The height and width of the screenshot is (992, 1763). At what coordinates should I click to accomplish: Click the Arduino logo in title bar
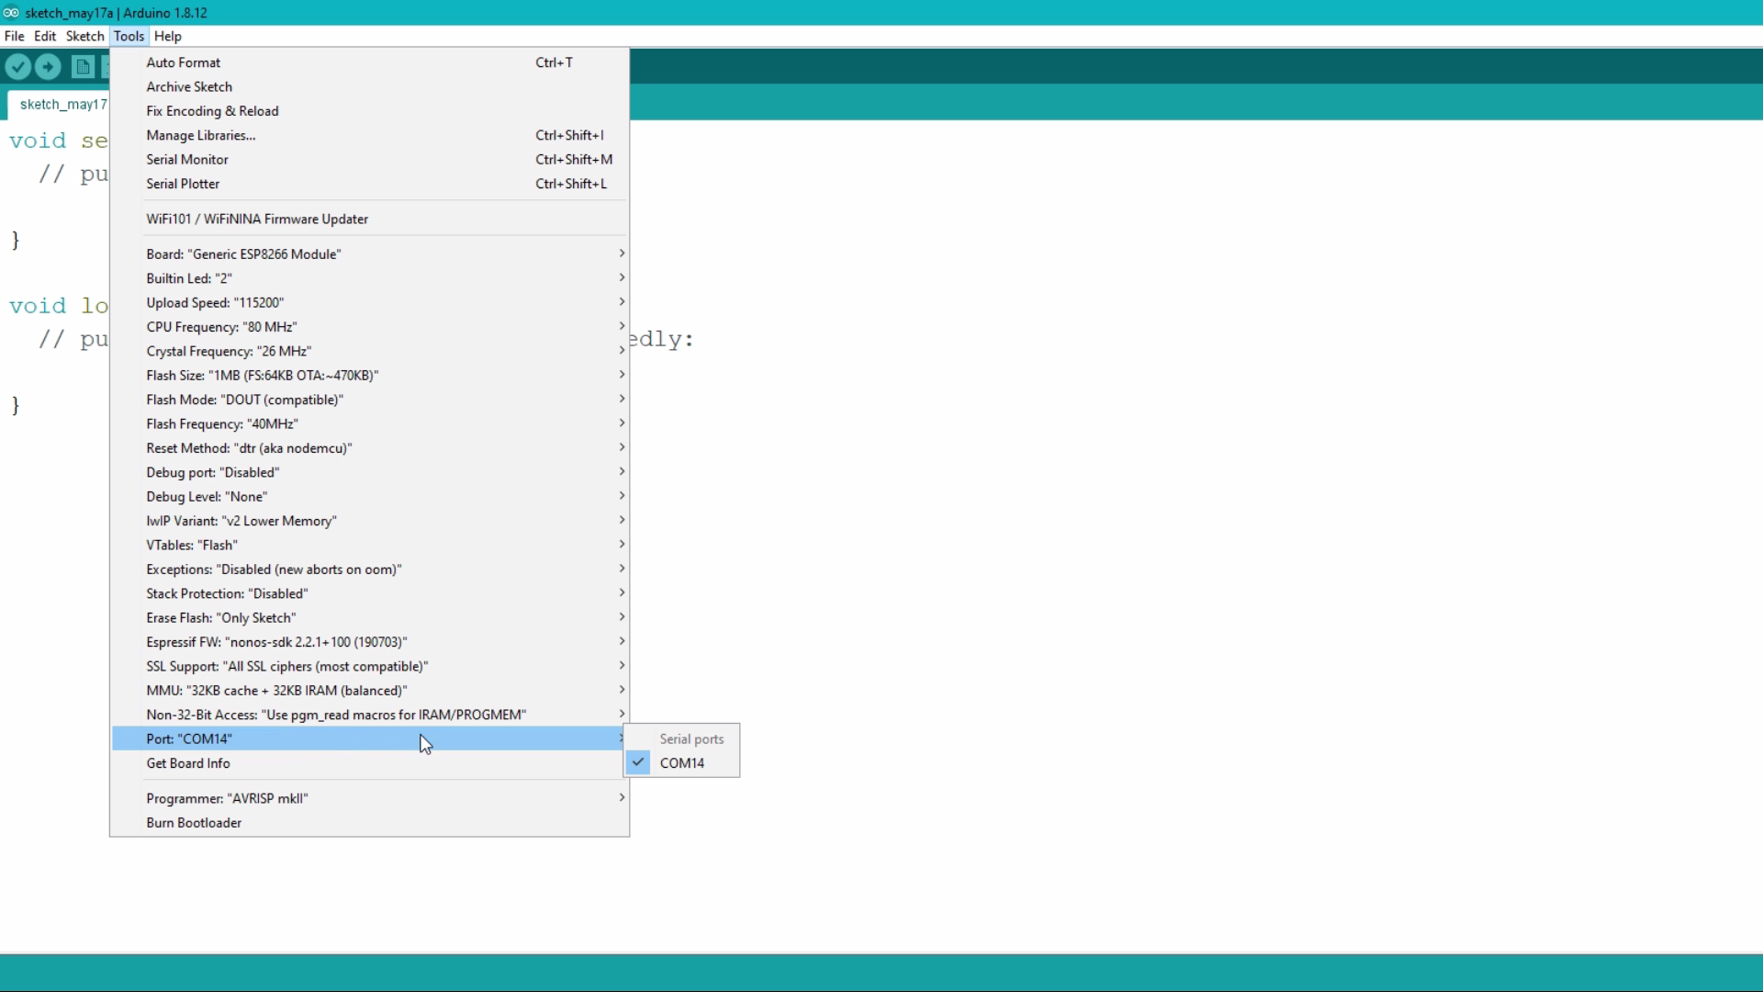click(11, 13)
